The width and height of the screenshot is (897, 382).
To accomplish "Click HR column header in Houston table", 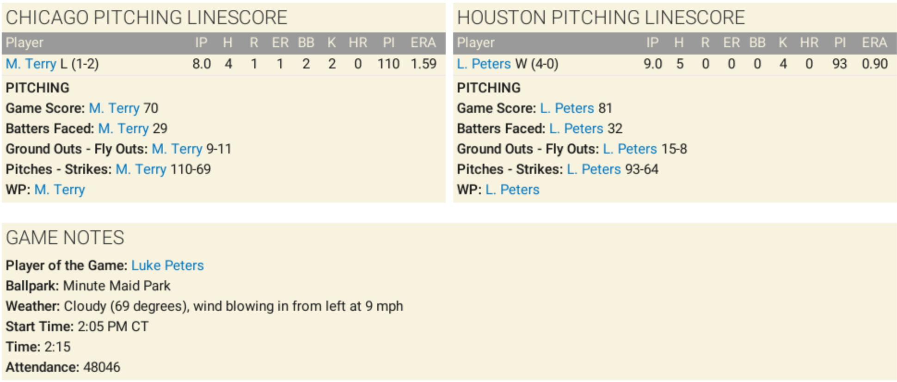I will [809, 43].
